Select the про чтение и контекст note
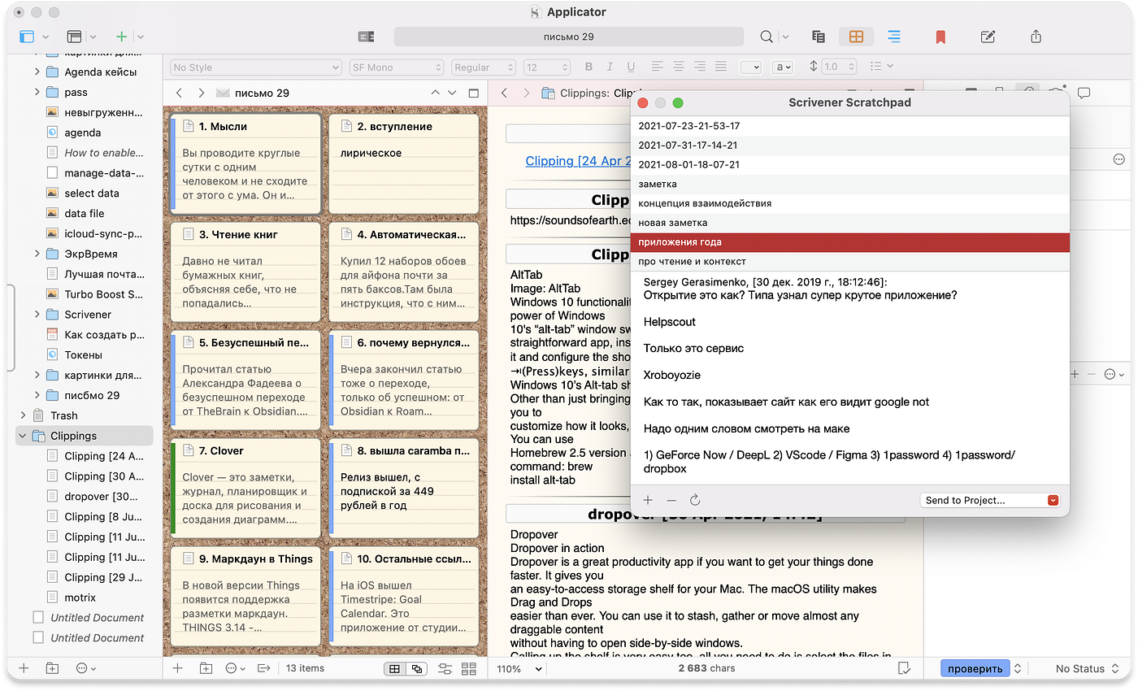 pos(849,262)
